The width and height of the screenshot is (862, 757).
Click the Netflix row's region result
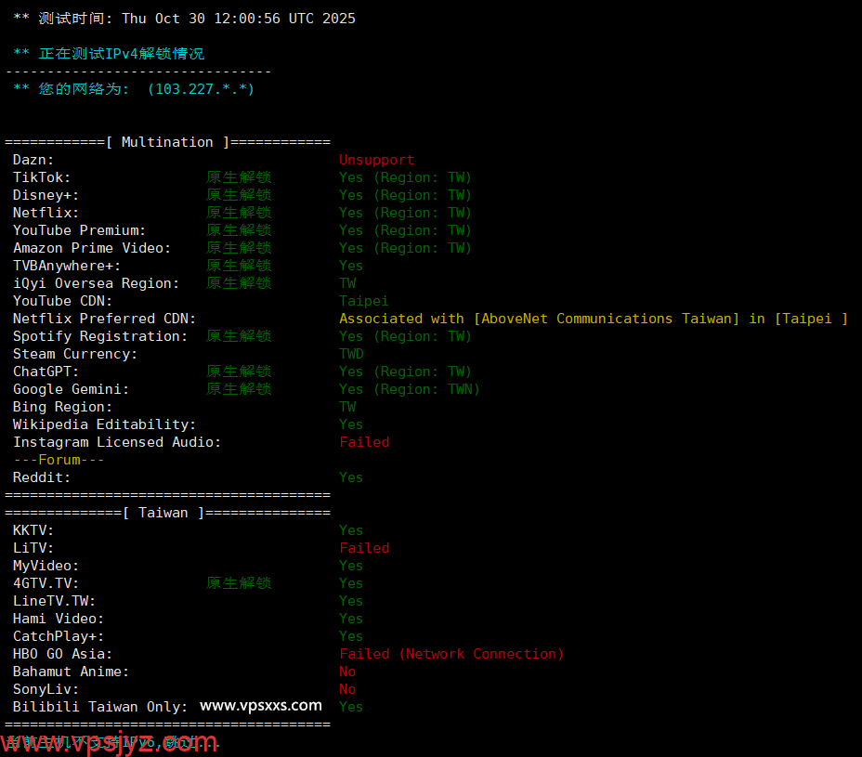(405, 213)
